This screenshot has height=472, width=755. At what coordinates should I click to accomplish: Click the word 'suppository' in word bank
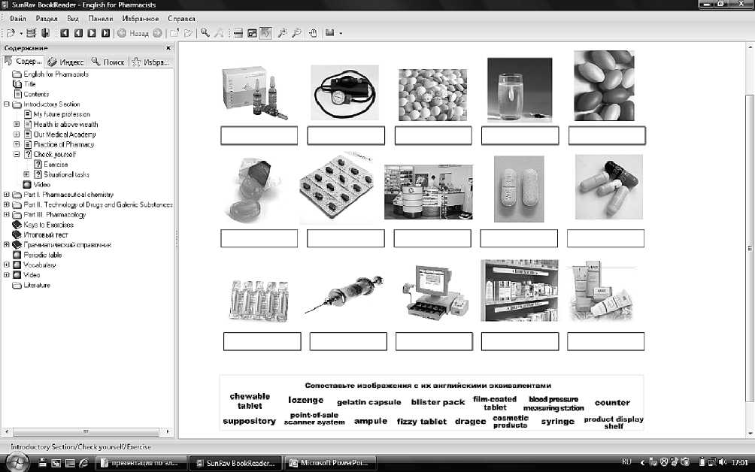point(250,421)
